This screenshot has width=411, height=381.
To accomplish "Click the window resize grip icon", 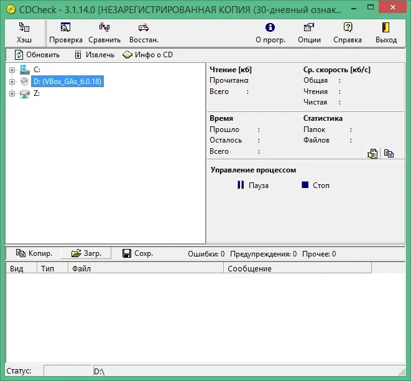I will (402, 372).
